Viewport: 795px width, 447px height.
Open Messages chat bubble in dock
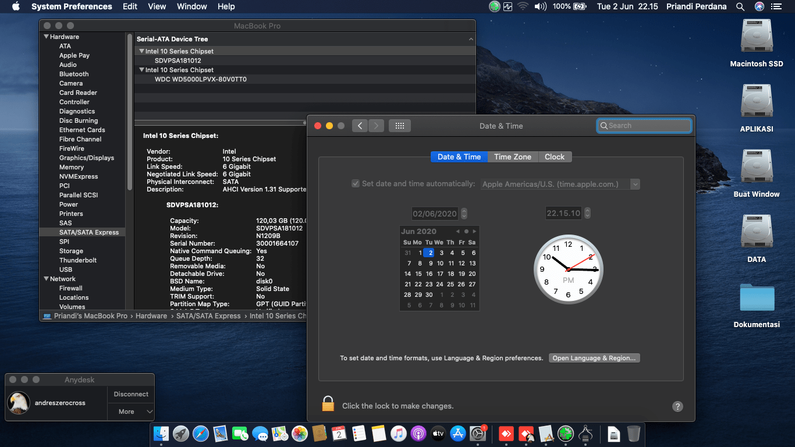coord(260,434)
